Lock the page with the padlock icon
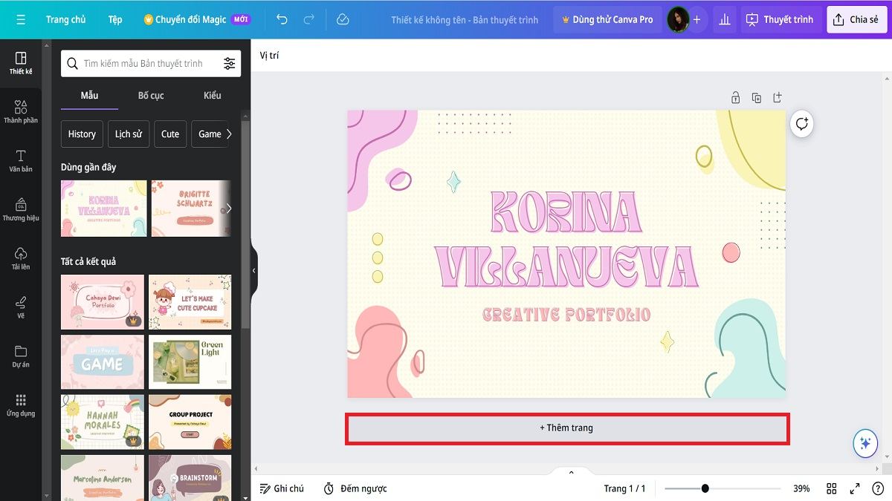The height and width of the screenshot is (501, 892). click(735, 98)
